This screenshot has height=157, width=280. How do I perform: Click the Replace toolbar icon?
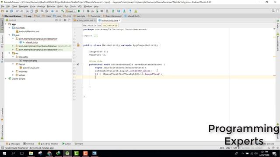[47, 11]
